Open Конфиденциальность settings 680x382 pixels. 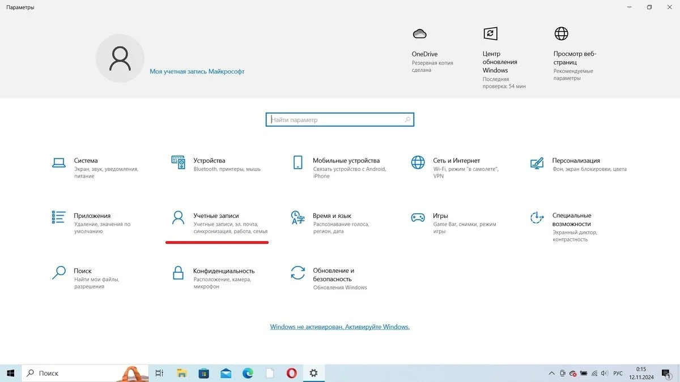click(213, 278)
